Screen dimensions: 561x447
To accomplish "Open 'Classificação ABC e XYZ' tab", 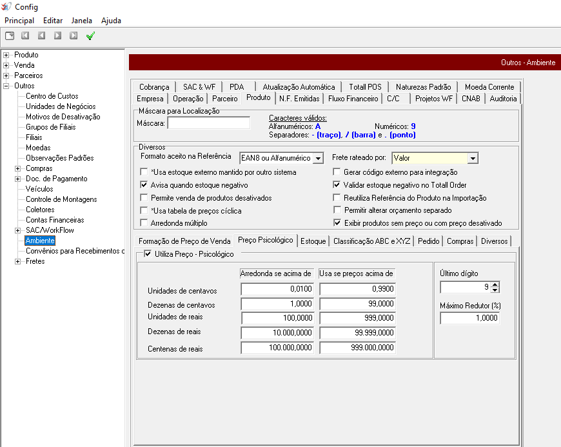I will point(371,241).
